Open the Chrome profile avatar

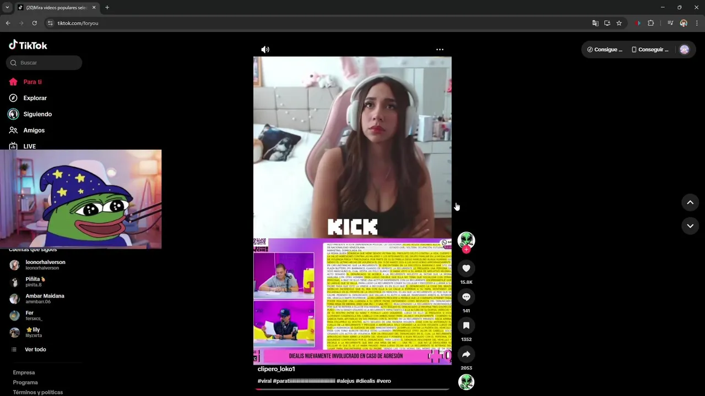684,23
